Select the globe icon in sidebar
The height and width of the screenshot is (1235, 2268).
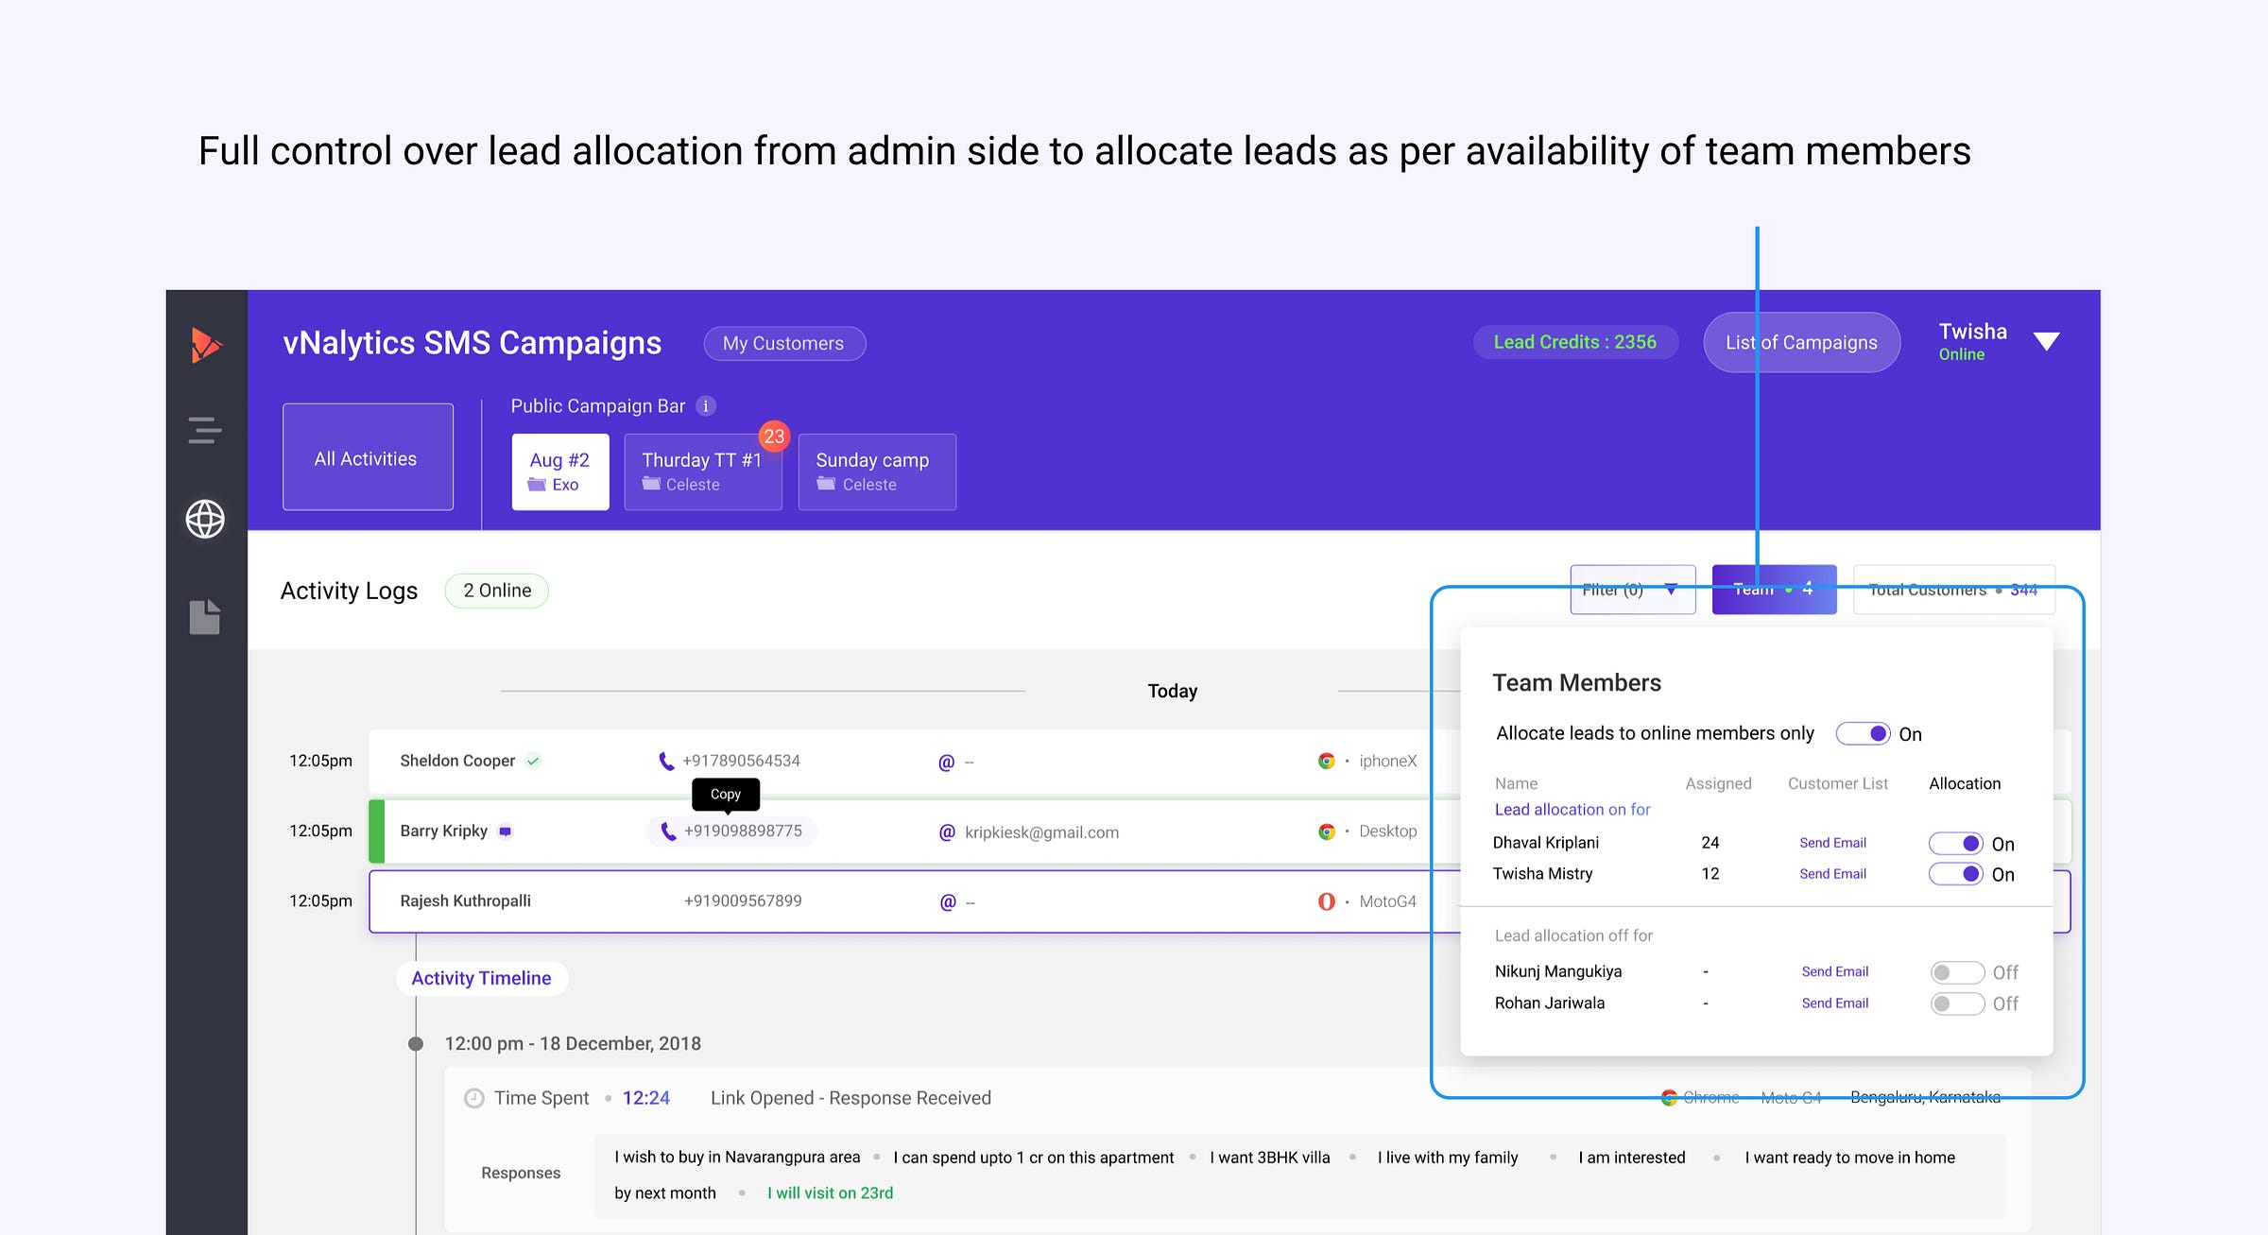[205, 519]
